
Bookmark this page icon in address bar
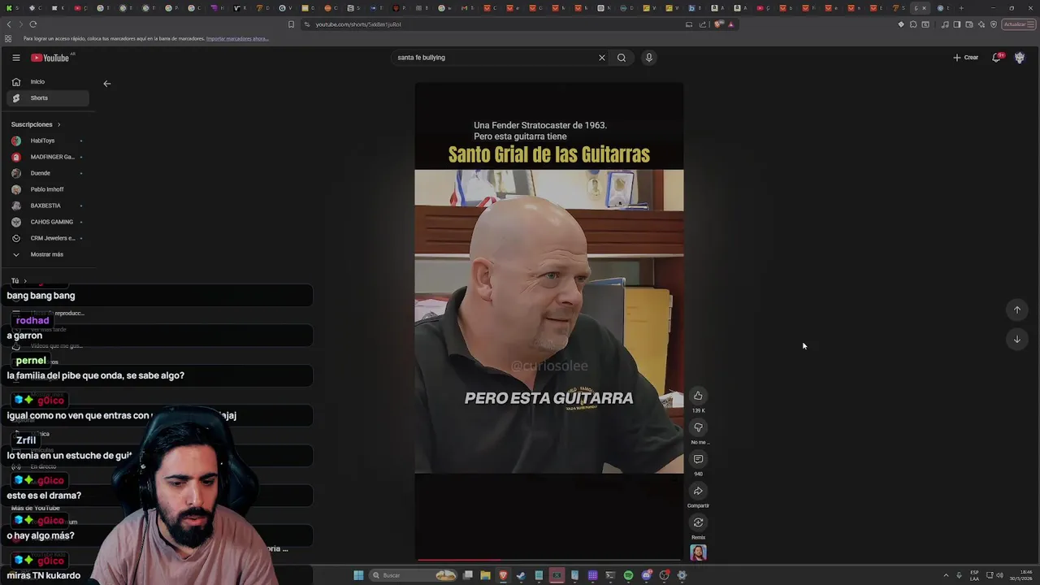click(x=291, y=24)
